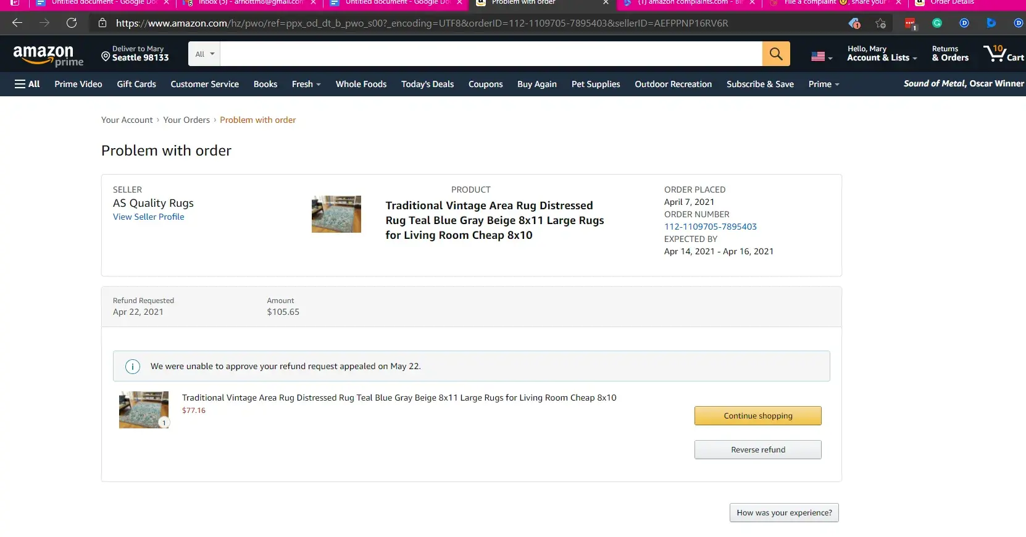Open order number 112-1109705-7895403 link
Screen dimensions: 1026x537
[710, 227]
